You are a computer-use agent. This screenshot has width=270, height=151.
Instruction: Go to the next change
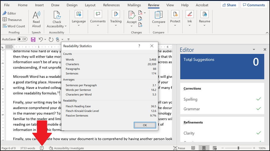click(x=140, y=25)
